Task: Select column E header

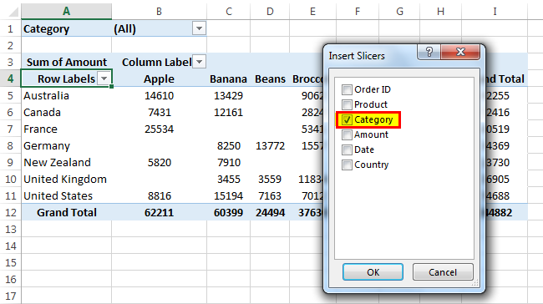Action: click(x=312, y=12)
